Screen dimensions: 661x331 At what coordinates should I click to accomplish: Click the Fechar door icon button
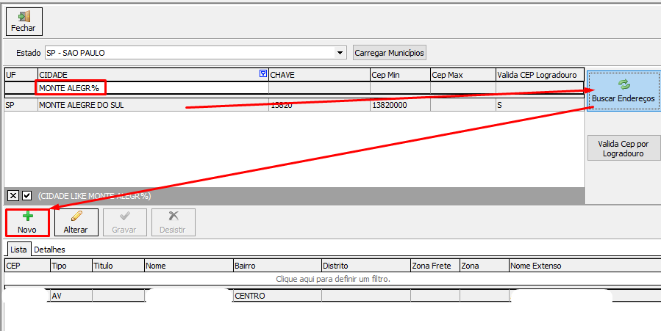(x=24, y=17)
